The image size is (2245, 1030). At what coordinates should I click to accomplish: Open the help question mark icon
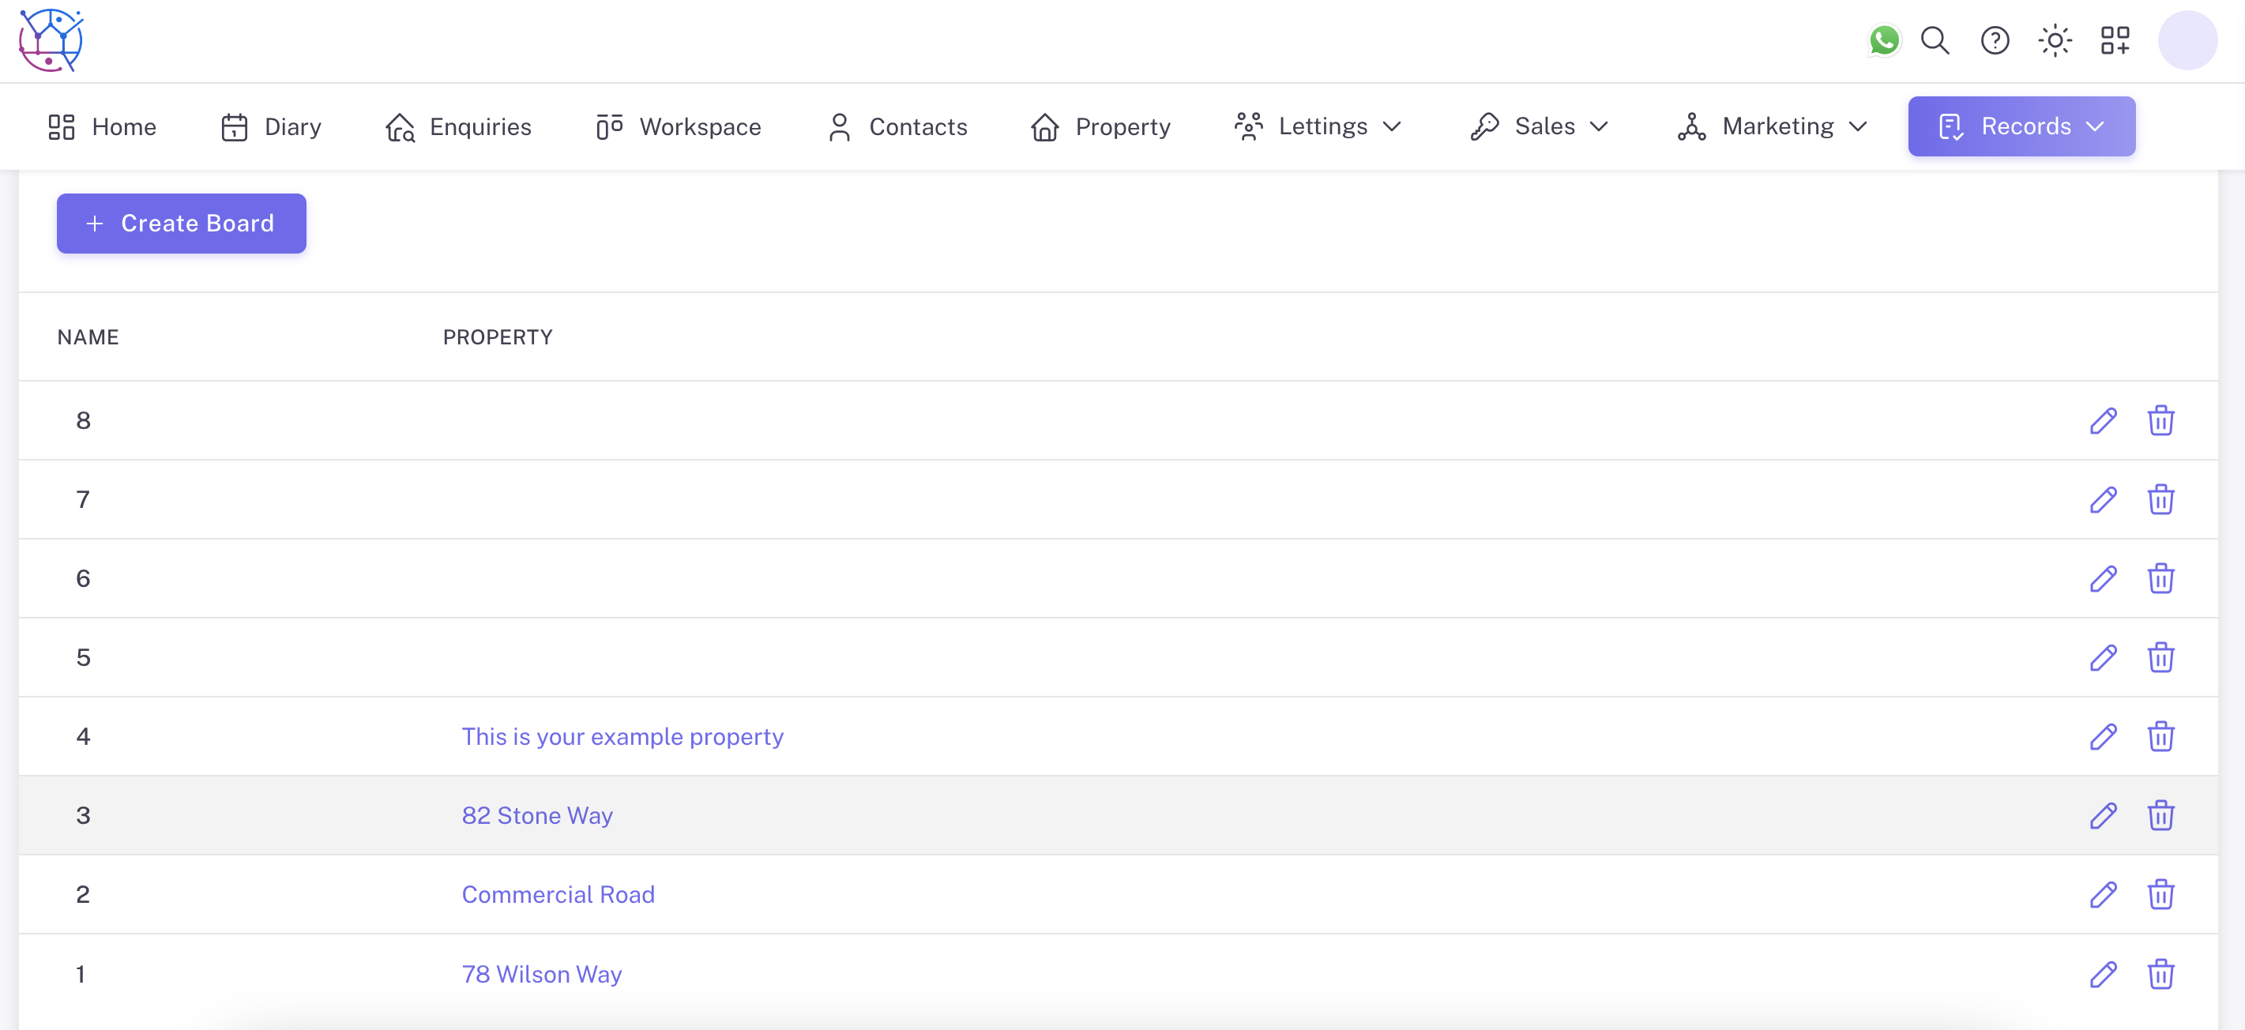pyautogui.click(x=1994, y=41)
